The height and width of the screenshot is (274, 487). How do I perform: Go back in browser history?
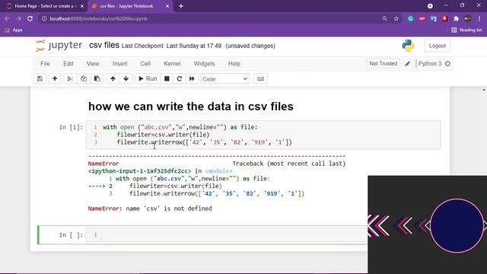pos(7,18)
